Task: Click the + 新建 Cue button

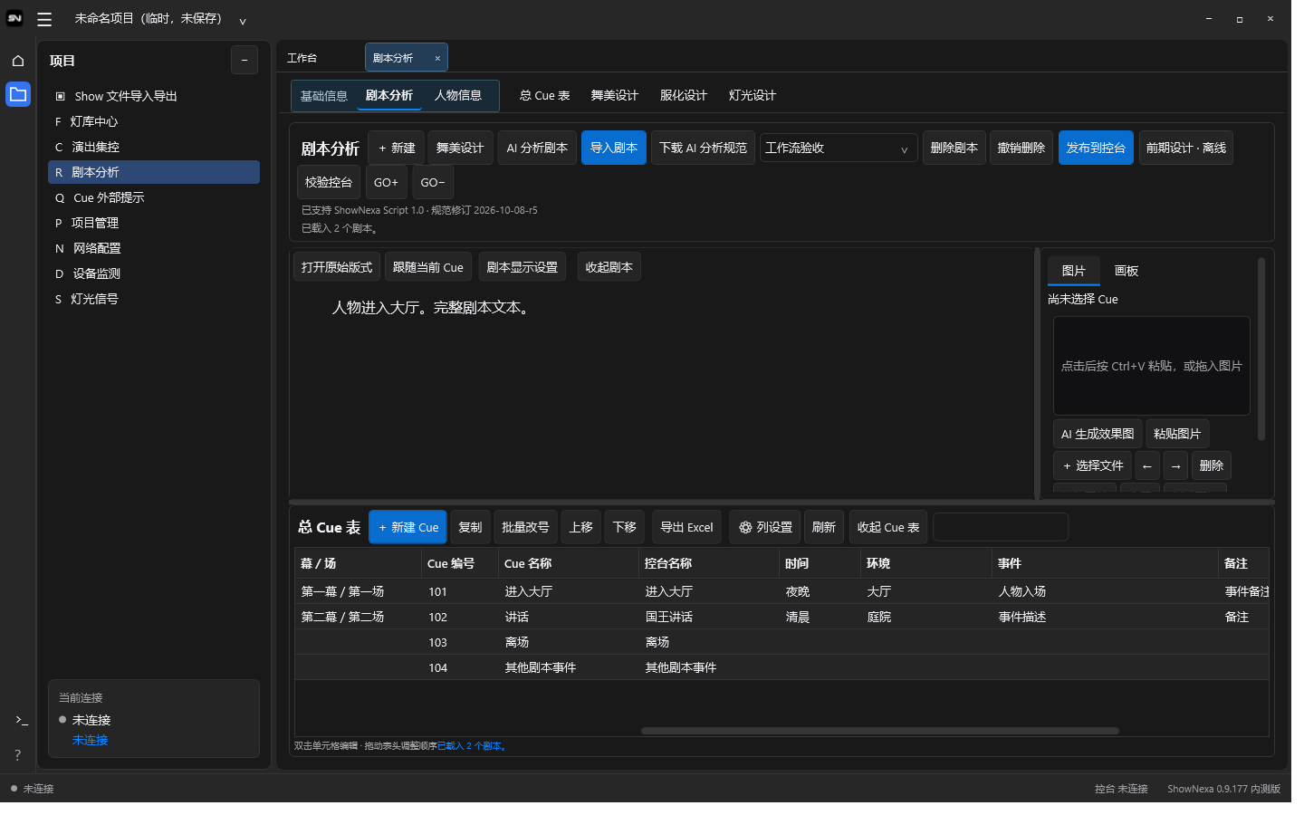Action: click(x=407, y=527)
